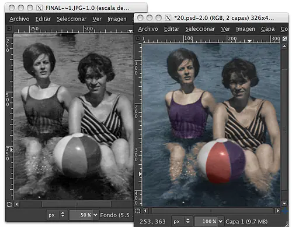The height and width of the screenshot is (227, 292).
Task: Open Ver menu in FINAL~1.JPG window
Action: click(x=97, y=19)
